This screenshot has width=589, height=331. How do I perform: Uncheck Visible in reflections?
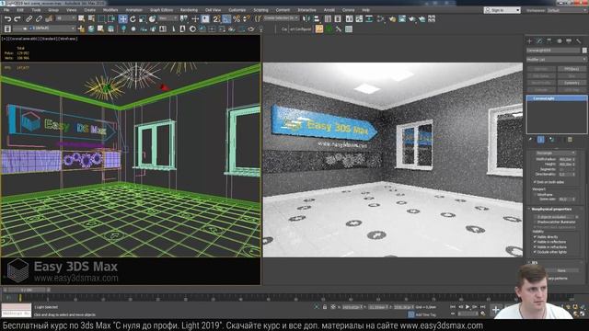click(x=535, y=242)
